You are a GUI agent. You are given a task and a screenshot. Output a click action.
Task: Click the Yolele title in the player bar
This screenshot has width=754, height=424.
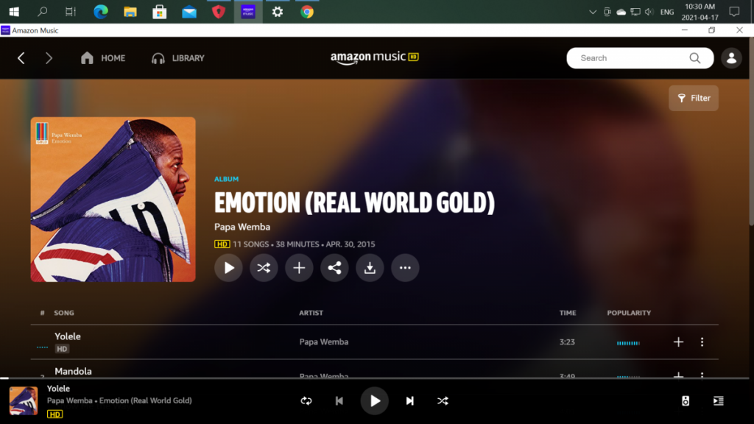click(x=58, y=389)
